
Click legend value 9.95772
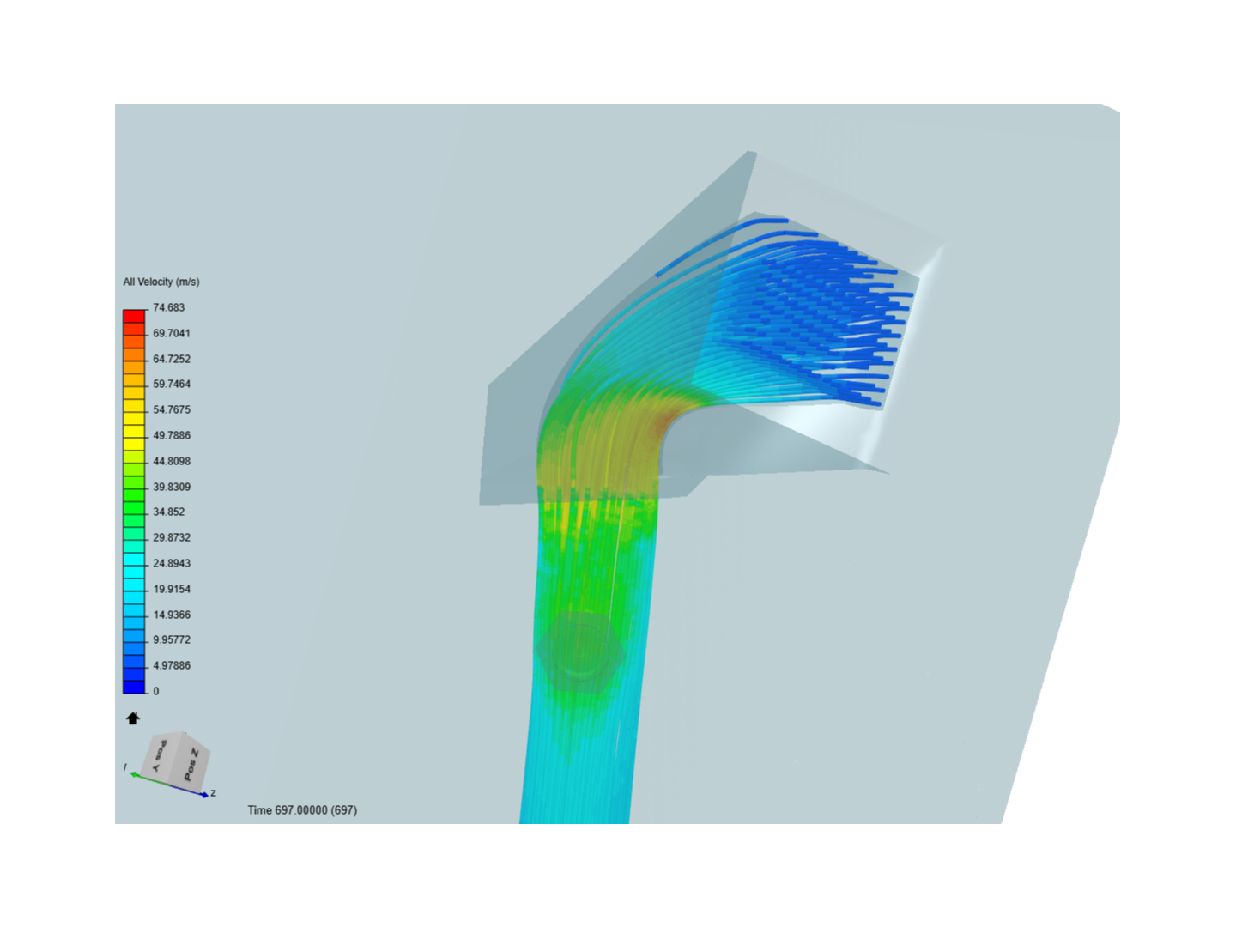coord(172,639)
